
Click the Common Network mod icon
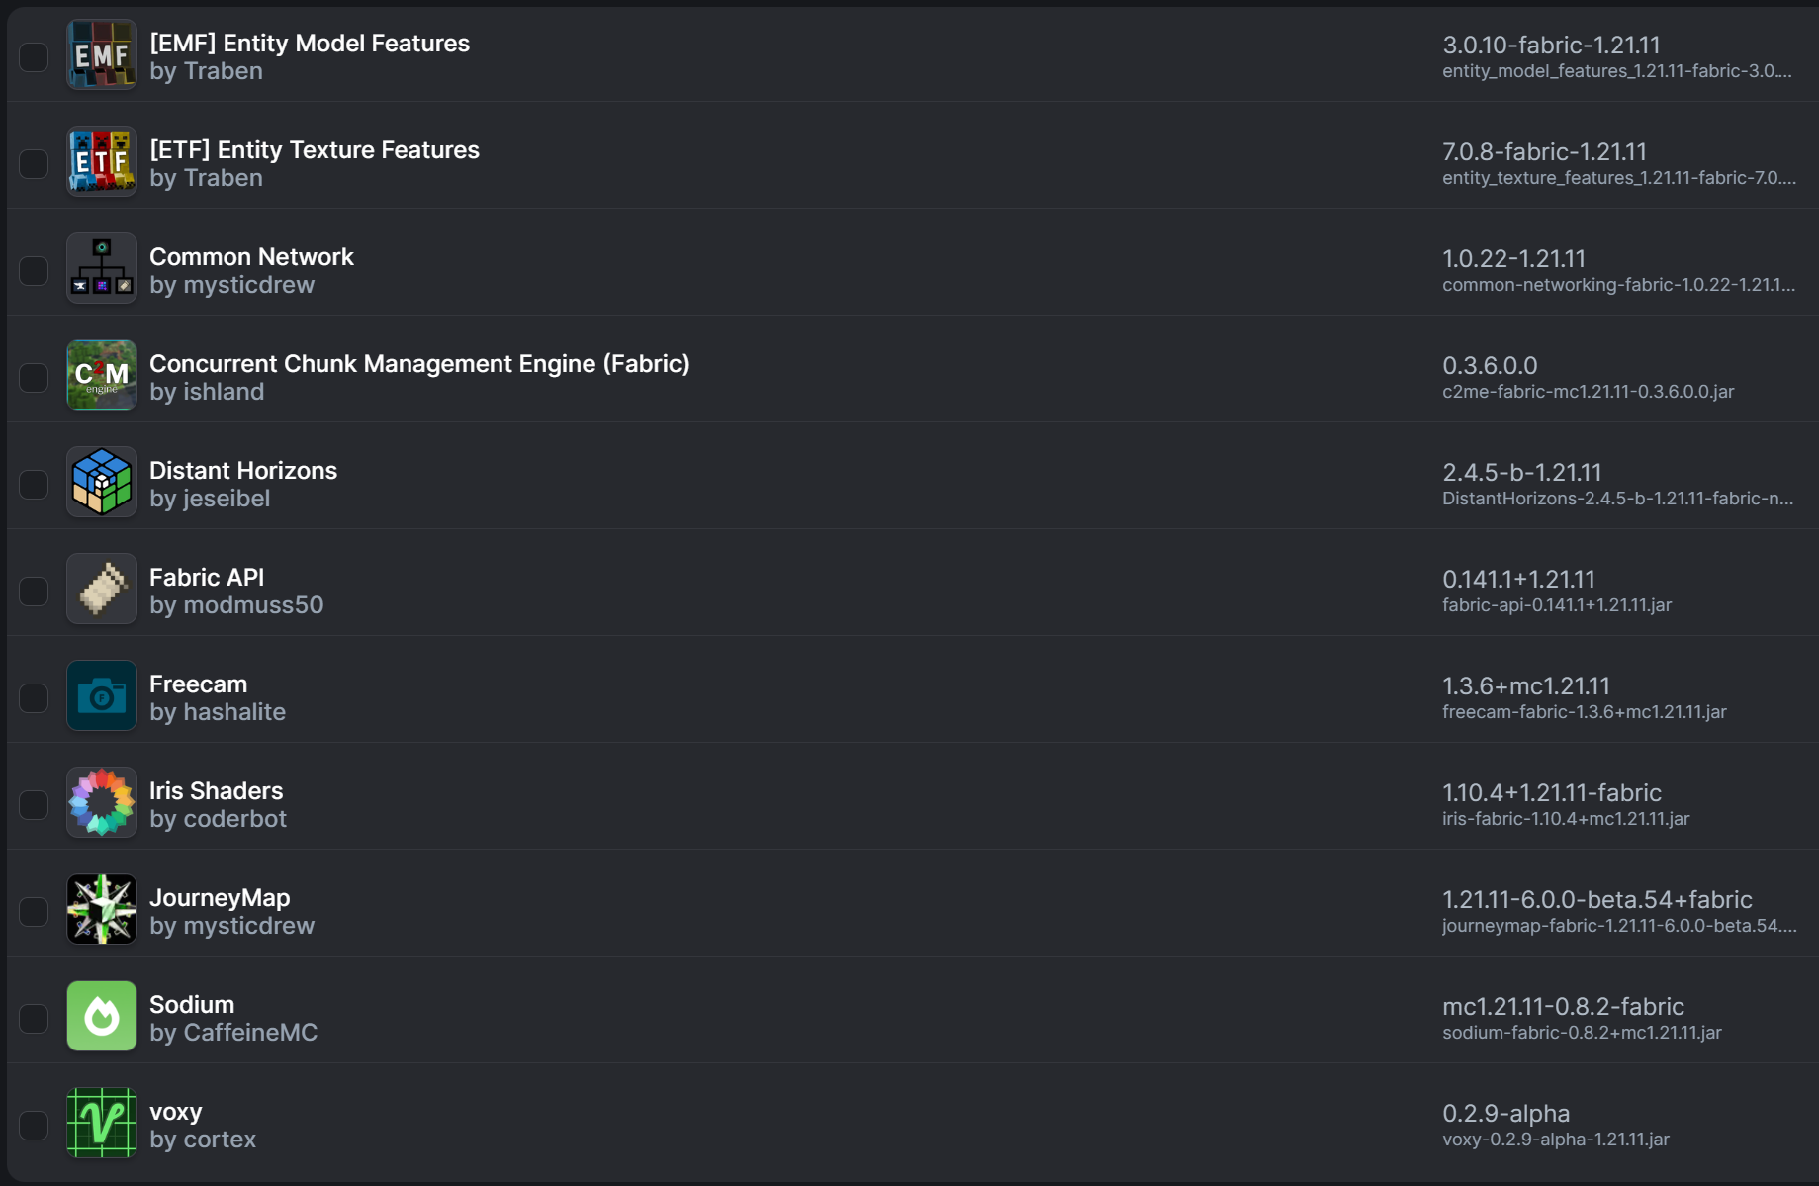tap(101, 269)
